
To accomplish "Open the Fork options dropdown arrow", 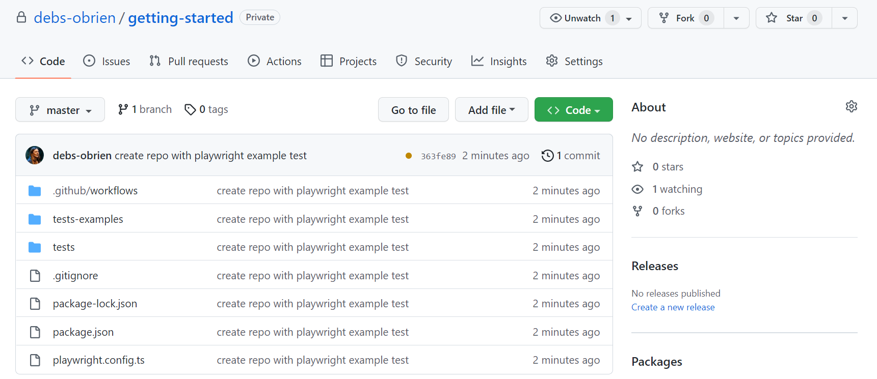I will click(736, 18).
